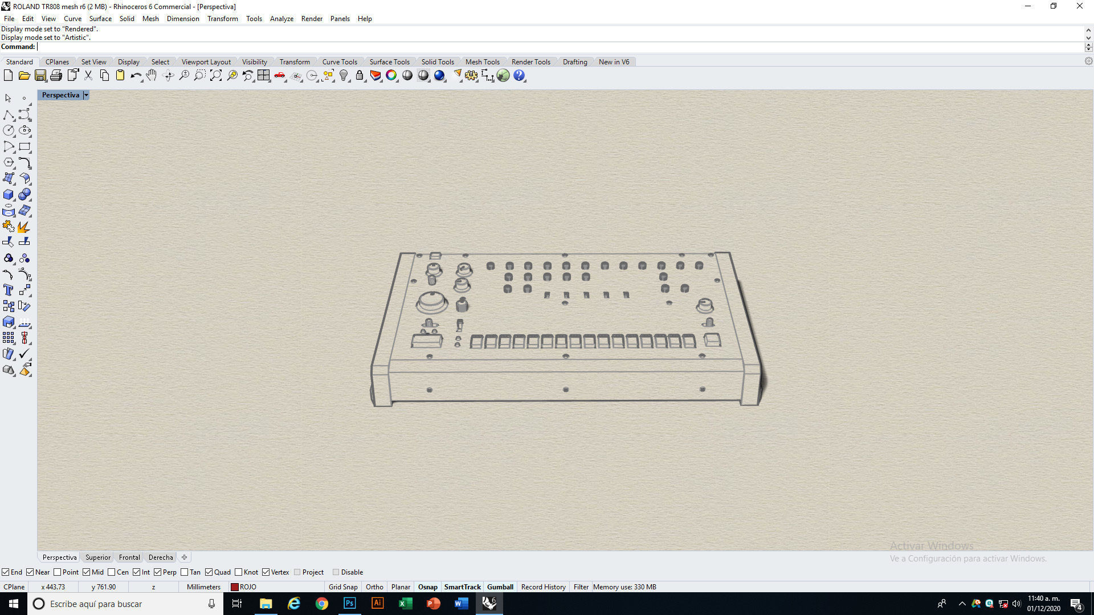
Task: Select the Rectangular Array tool in sidebar
Action: [x=9, y=338]
